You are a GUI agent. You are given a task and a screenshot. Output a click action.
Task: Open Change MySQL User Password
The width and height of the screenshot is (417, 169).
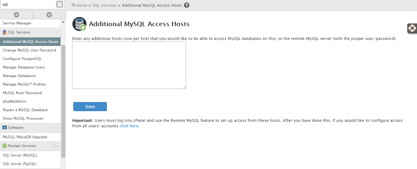tap(29, 50)
